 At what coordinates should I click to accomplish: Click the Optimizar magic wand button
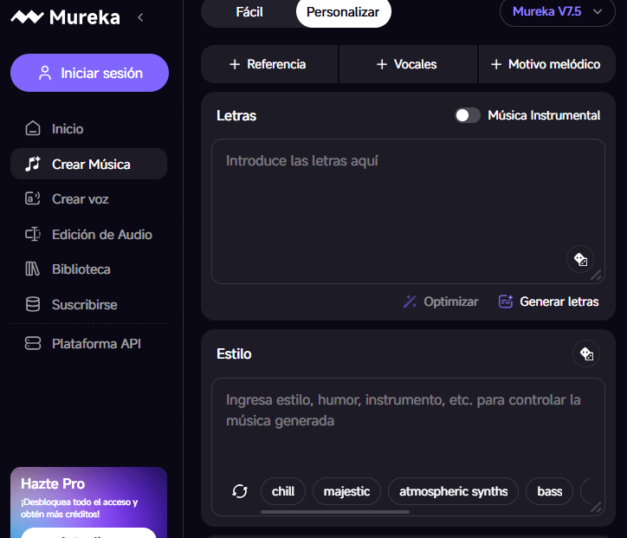pyautogui.click(x=441, y=301)
